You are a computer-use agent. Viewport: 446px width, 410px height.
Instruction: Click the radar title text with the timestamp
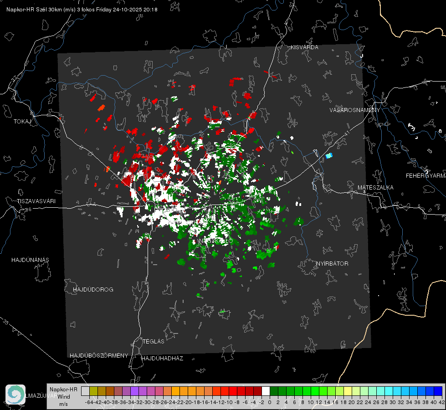82,10
